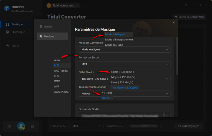Click Plus de réglages button
212x136 pixels.
[189, 126]
